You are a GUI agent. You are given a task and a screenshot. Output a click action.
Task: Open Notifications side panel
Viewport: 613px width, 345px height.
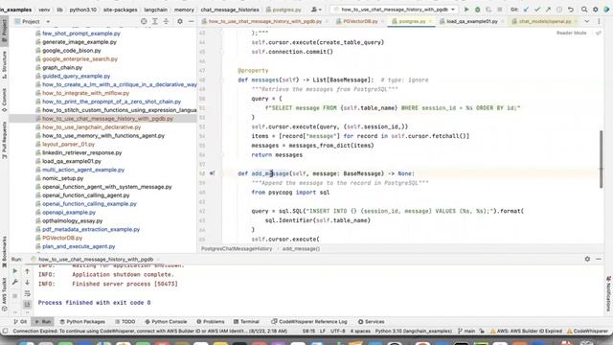(609, 293)
